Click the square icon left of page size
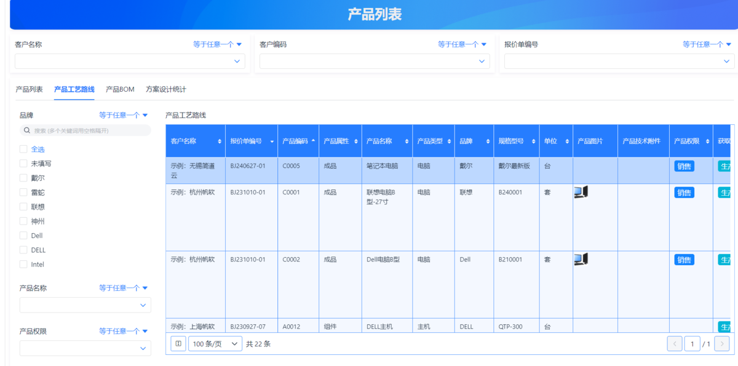This screenshot has width=738, height=366. (x=178, y=344)
